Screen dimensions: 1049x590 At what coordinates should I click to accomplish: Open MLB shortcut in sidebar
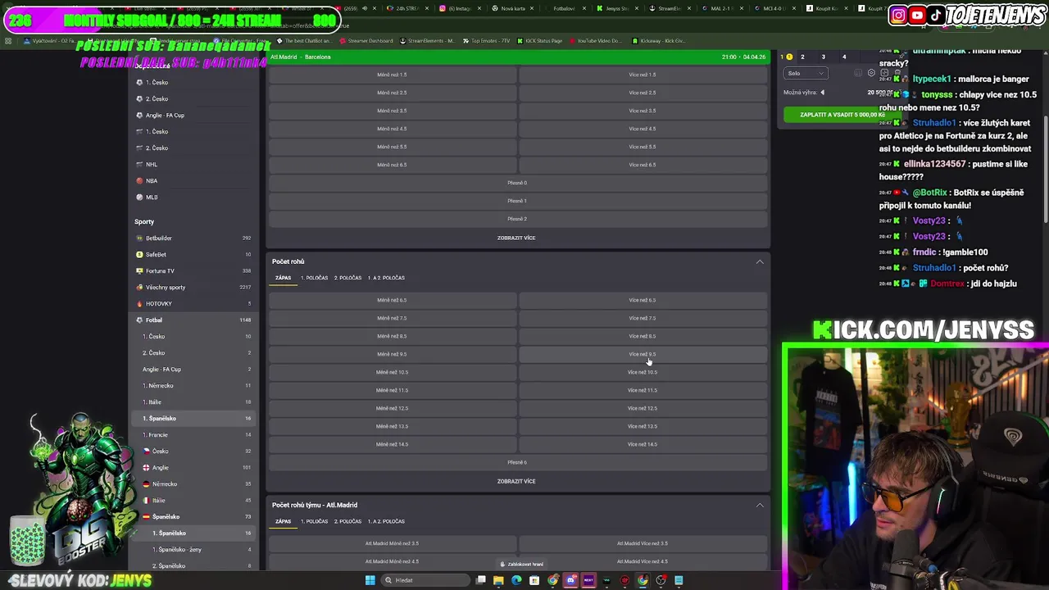(x=193, y=197)
